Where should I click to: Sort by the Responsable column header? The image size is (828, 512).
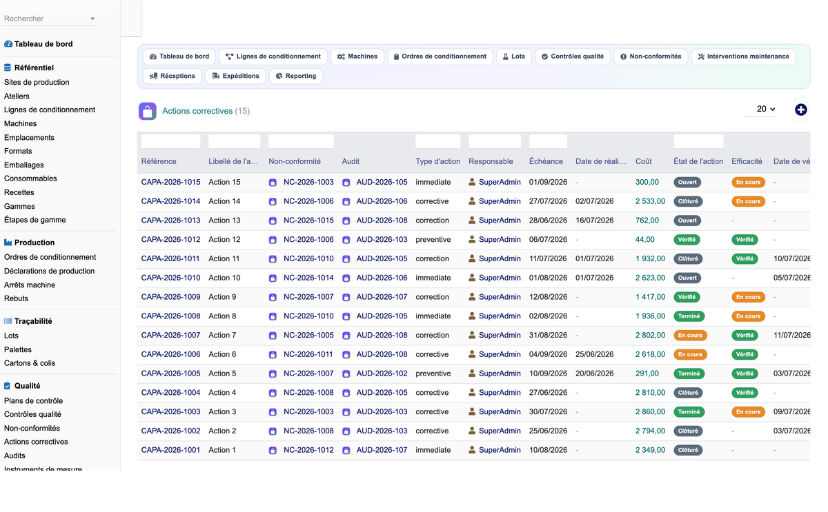pos(491,161)
